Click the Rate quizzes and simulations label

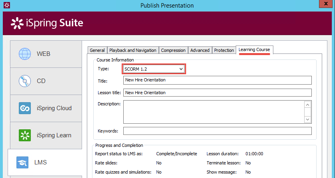123,172
